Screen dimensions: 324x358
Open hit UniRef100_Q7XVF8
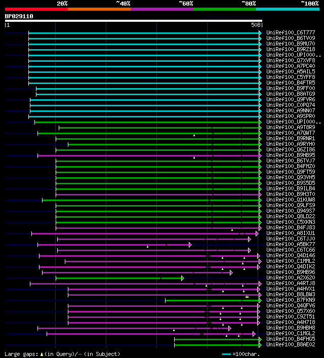click(291, 60)
